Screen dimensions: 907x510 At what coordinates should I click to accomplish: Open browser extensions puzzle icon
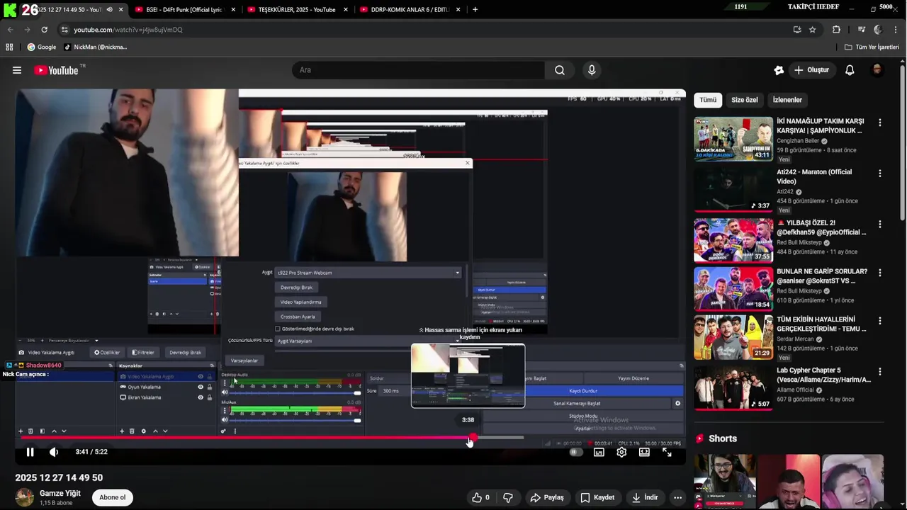(x=836, y=30)
